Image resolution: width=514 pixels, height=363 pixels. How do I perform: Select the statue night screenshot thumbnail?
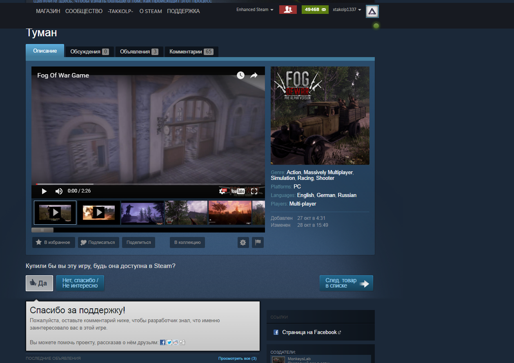pos(142,212)
